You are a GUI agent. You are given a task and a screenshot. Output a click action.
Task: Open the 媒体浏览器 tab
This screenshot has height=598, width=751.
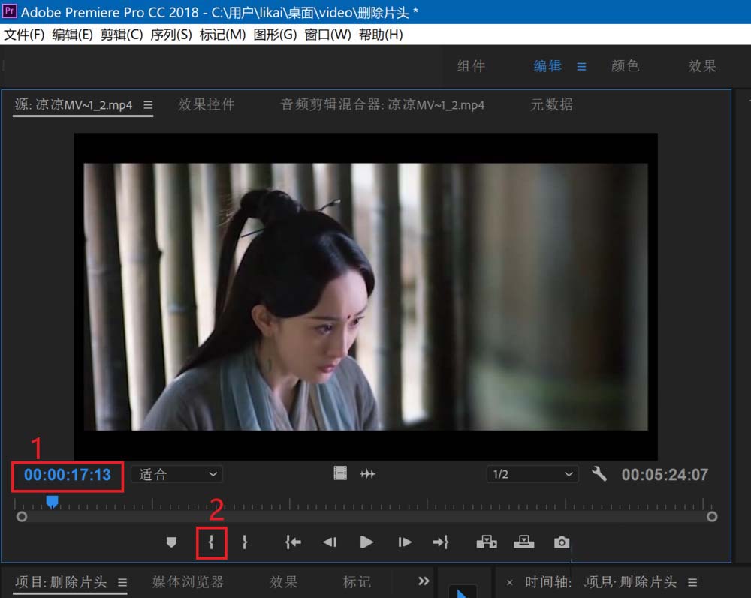(x=188, y=582)
